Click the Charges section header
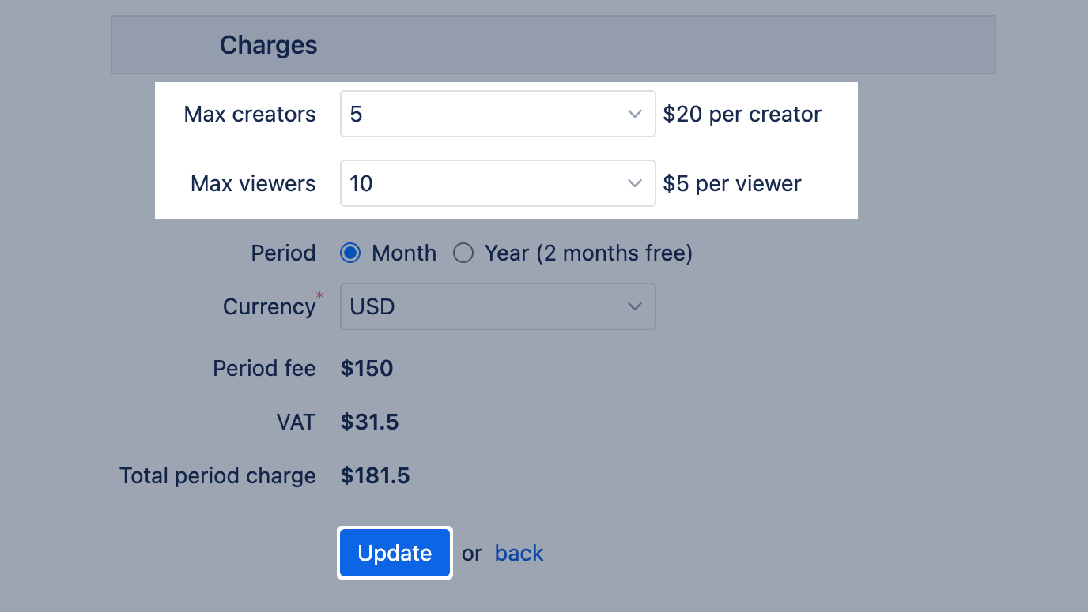Viewport: 1088px width, 612px height. click(x=269, y=45)
